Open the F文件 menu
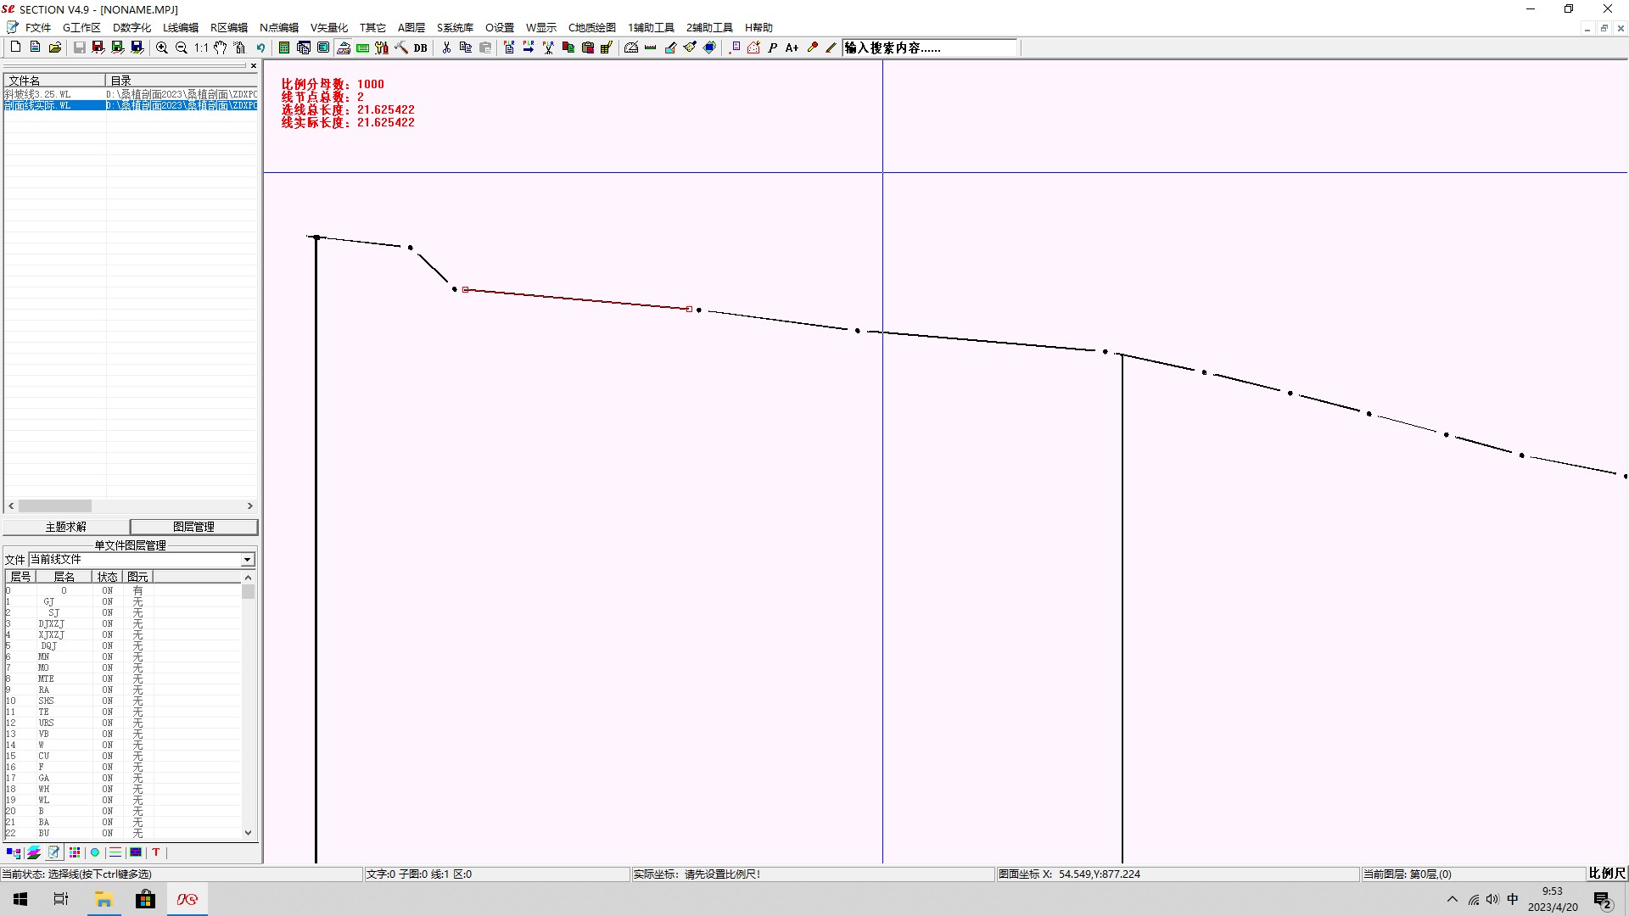 [x=38, y=27]
